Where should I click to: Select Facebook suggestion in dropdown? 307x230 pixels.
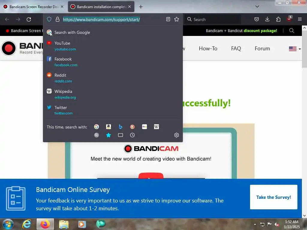pos(113,62)
